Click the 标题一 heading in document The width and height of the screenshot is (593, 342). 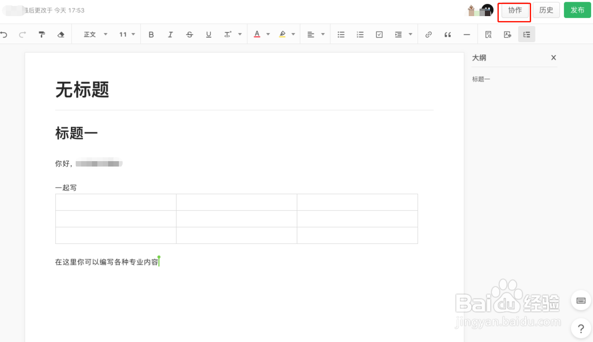coord(76,133)
